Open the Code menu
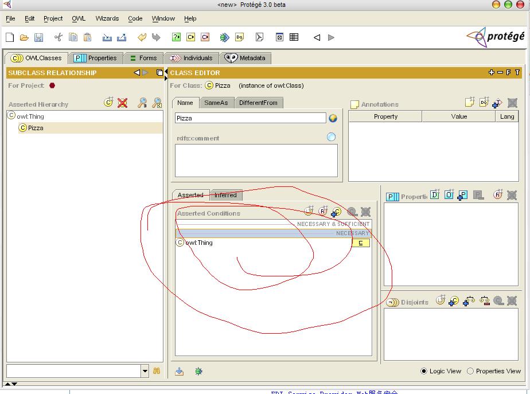530x394 pixels. [x=135, y=18]
